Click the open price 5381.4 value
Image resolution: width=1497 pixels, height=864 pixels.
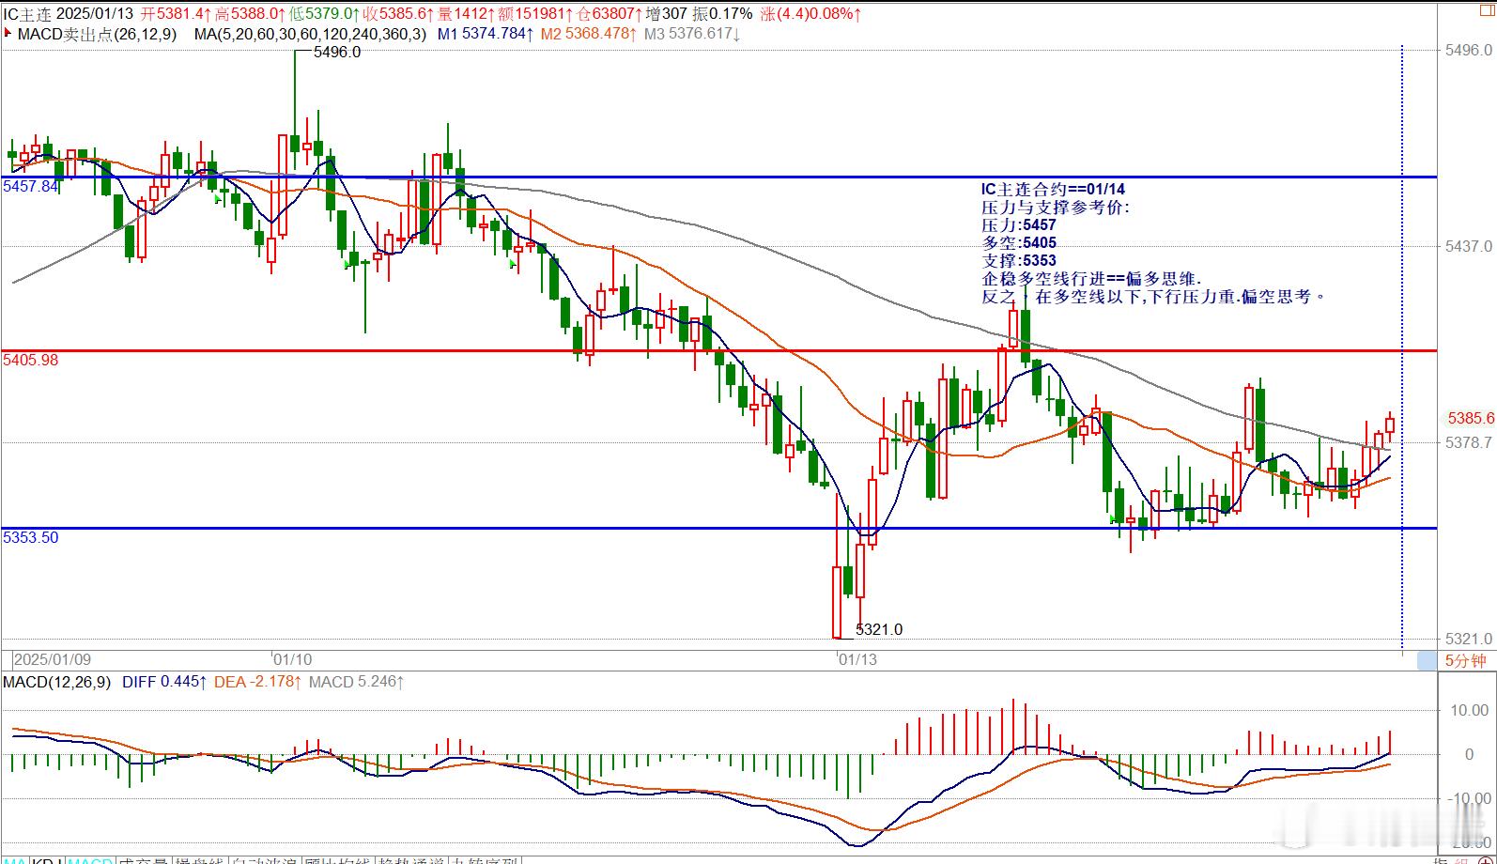pyautogui.click(x=175, y=14)
